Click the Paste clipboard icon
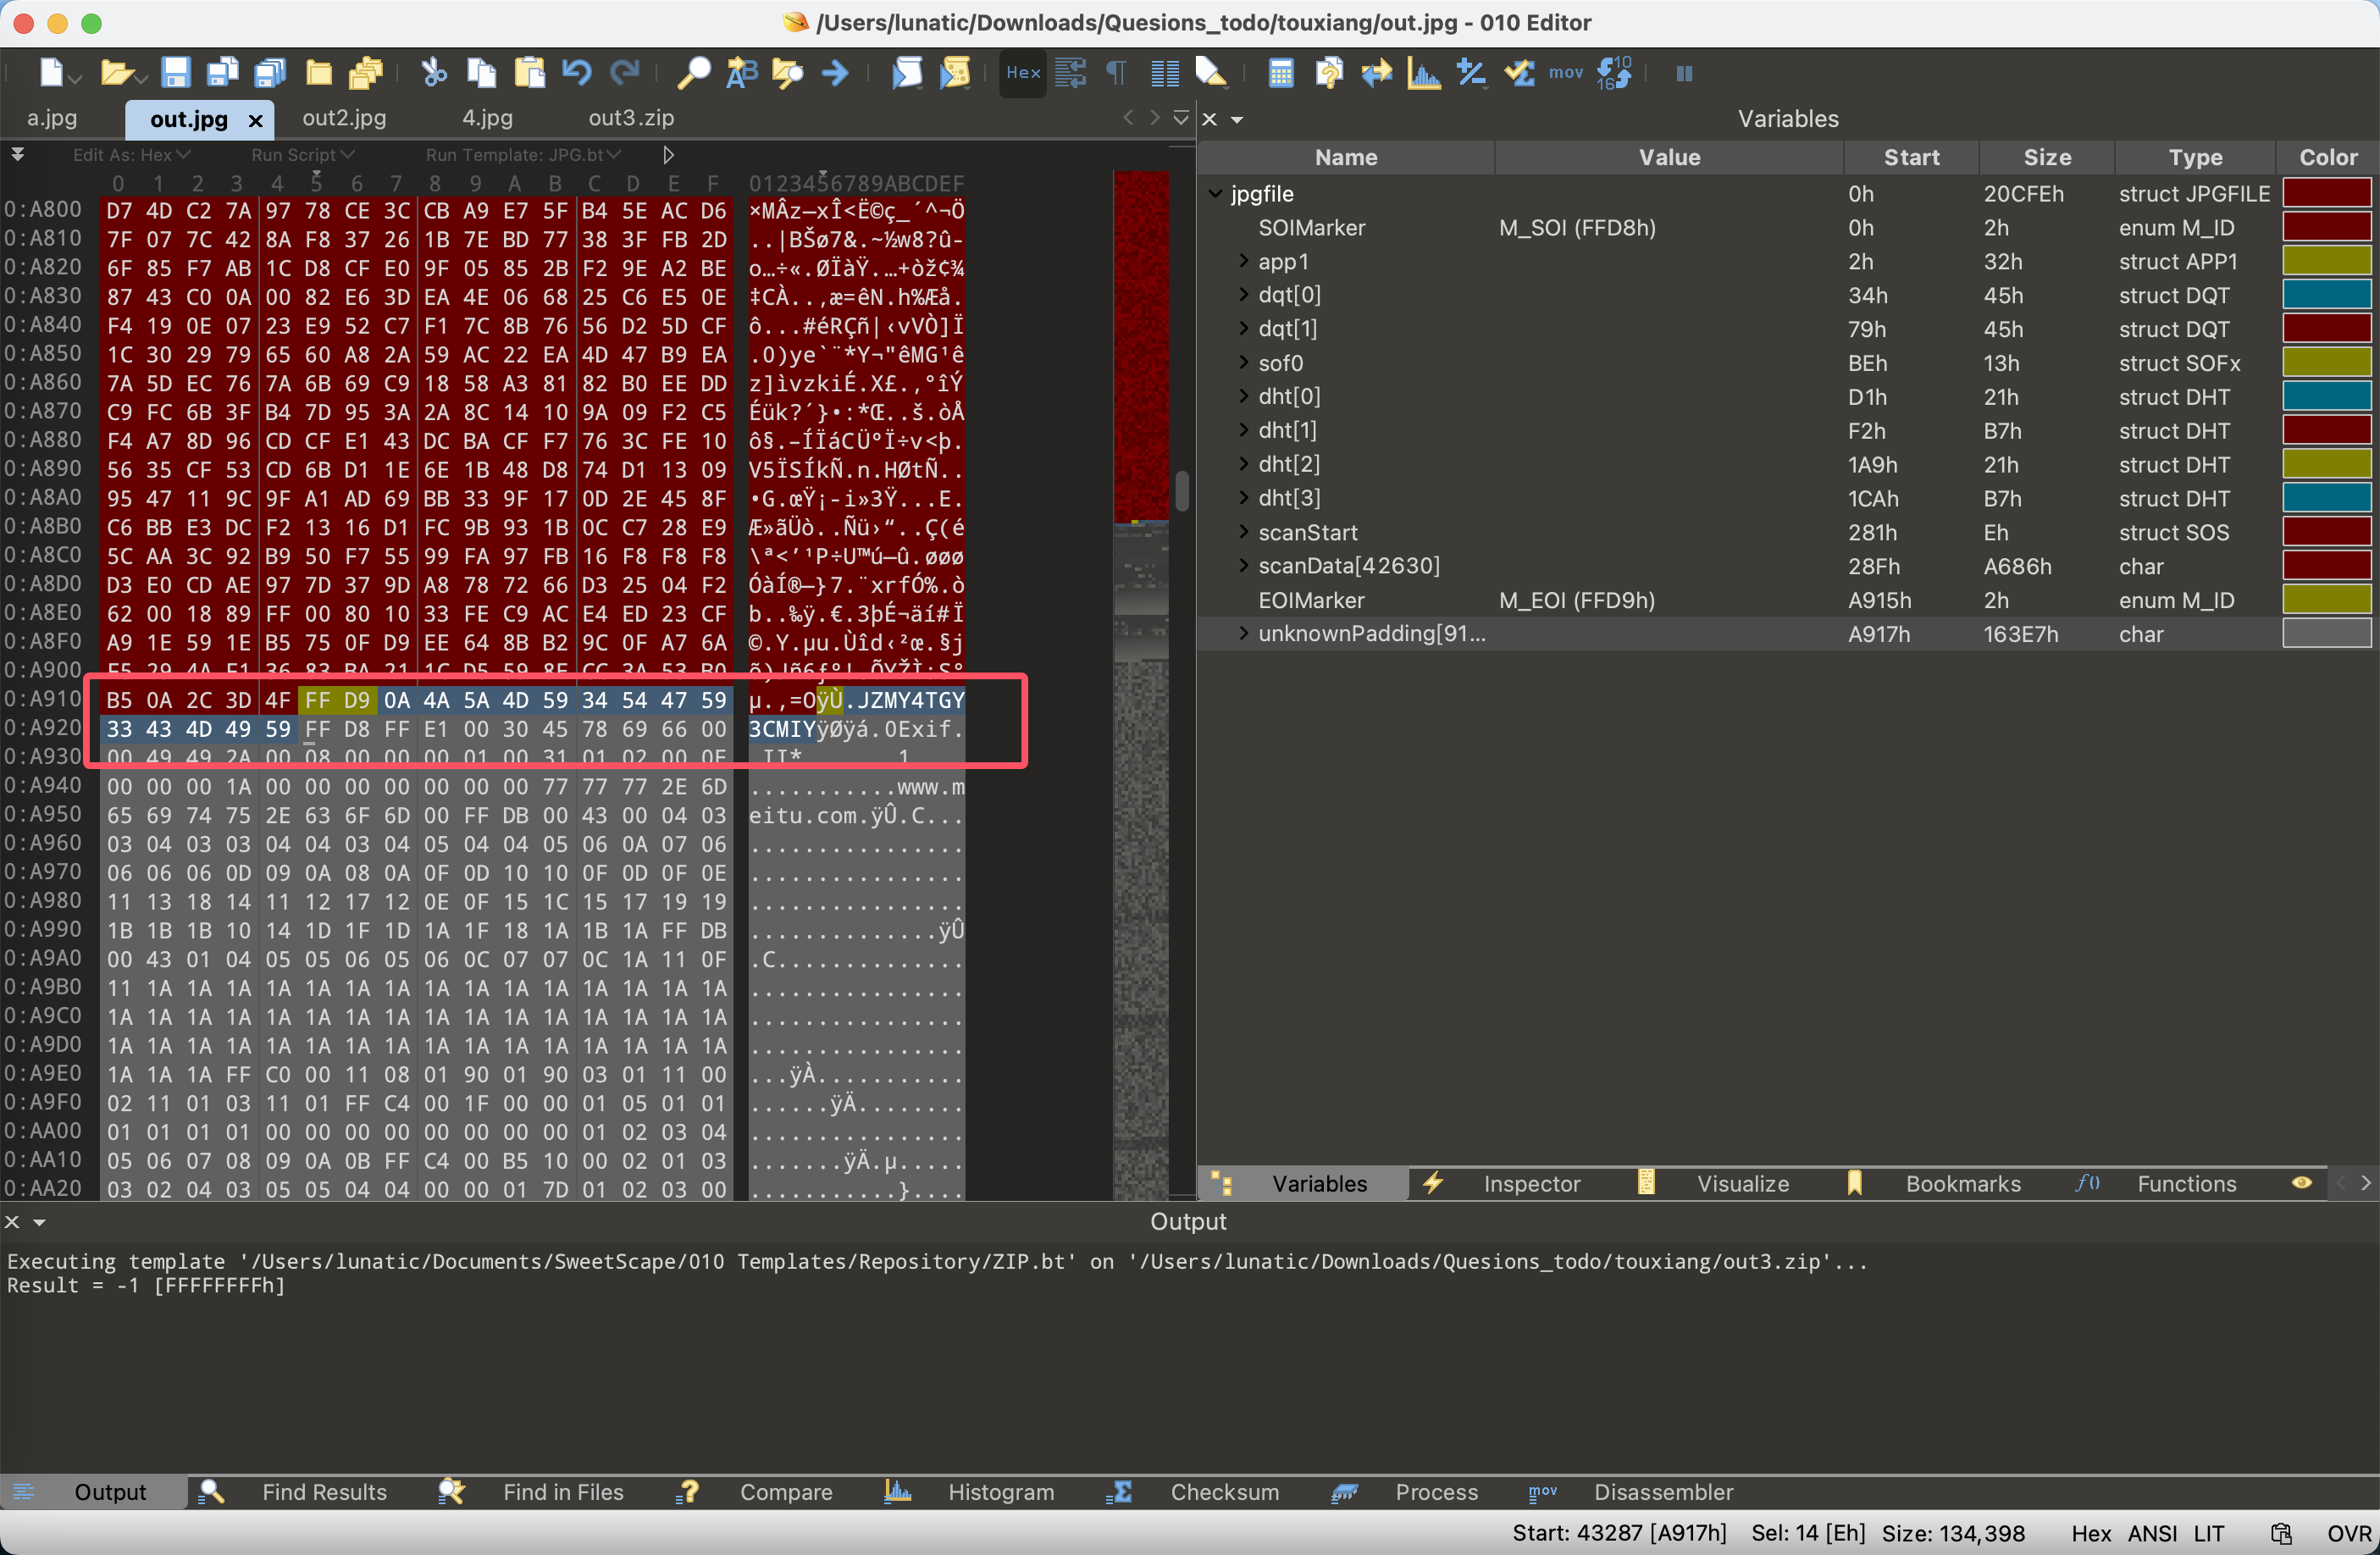The width and height of the screenshot is (2380, 1555). (x=529, y=73)
